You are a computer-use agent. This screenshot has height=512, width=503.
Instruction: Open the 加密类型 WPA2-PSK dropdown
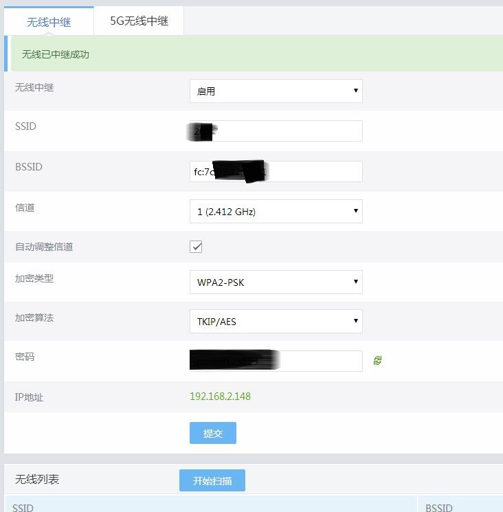tap(276, 282)
